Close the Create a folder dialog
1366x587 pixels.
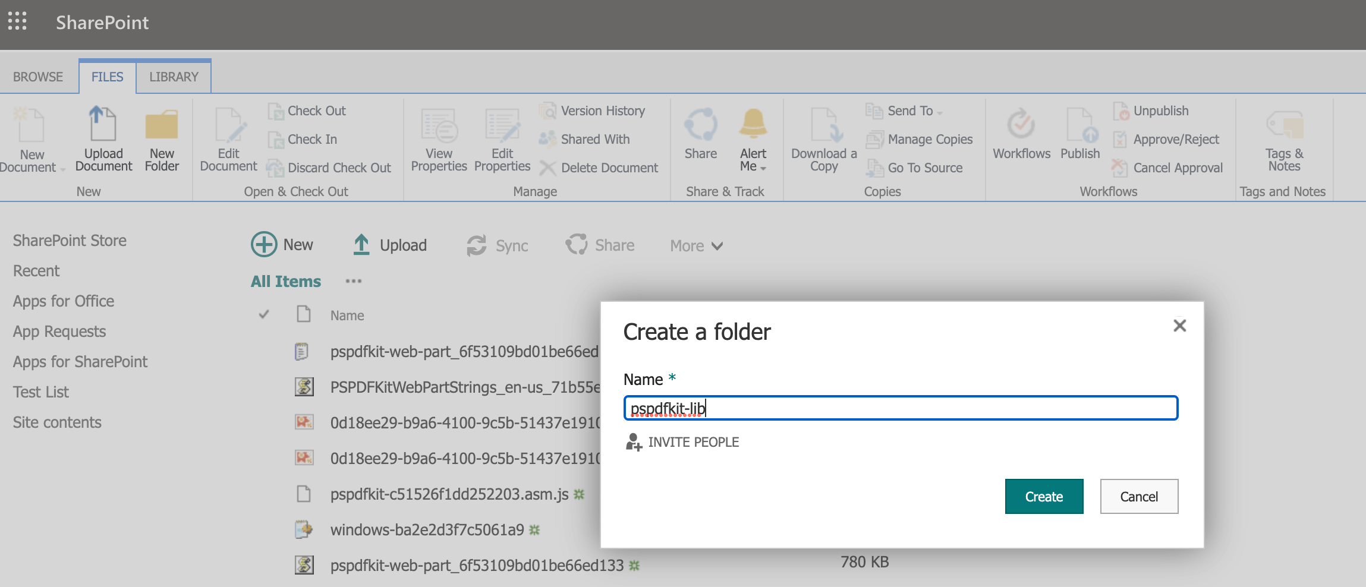[1180, 326]
